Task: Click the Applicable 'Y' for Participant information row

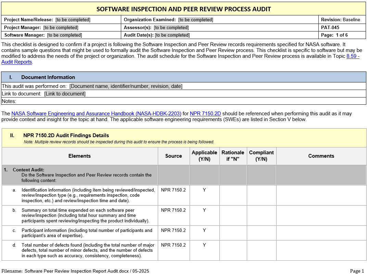Action: point(204,231)
